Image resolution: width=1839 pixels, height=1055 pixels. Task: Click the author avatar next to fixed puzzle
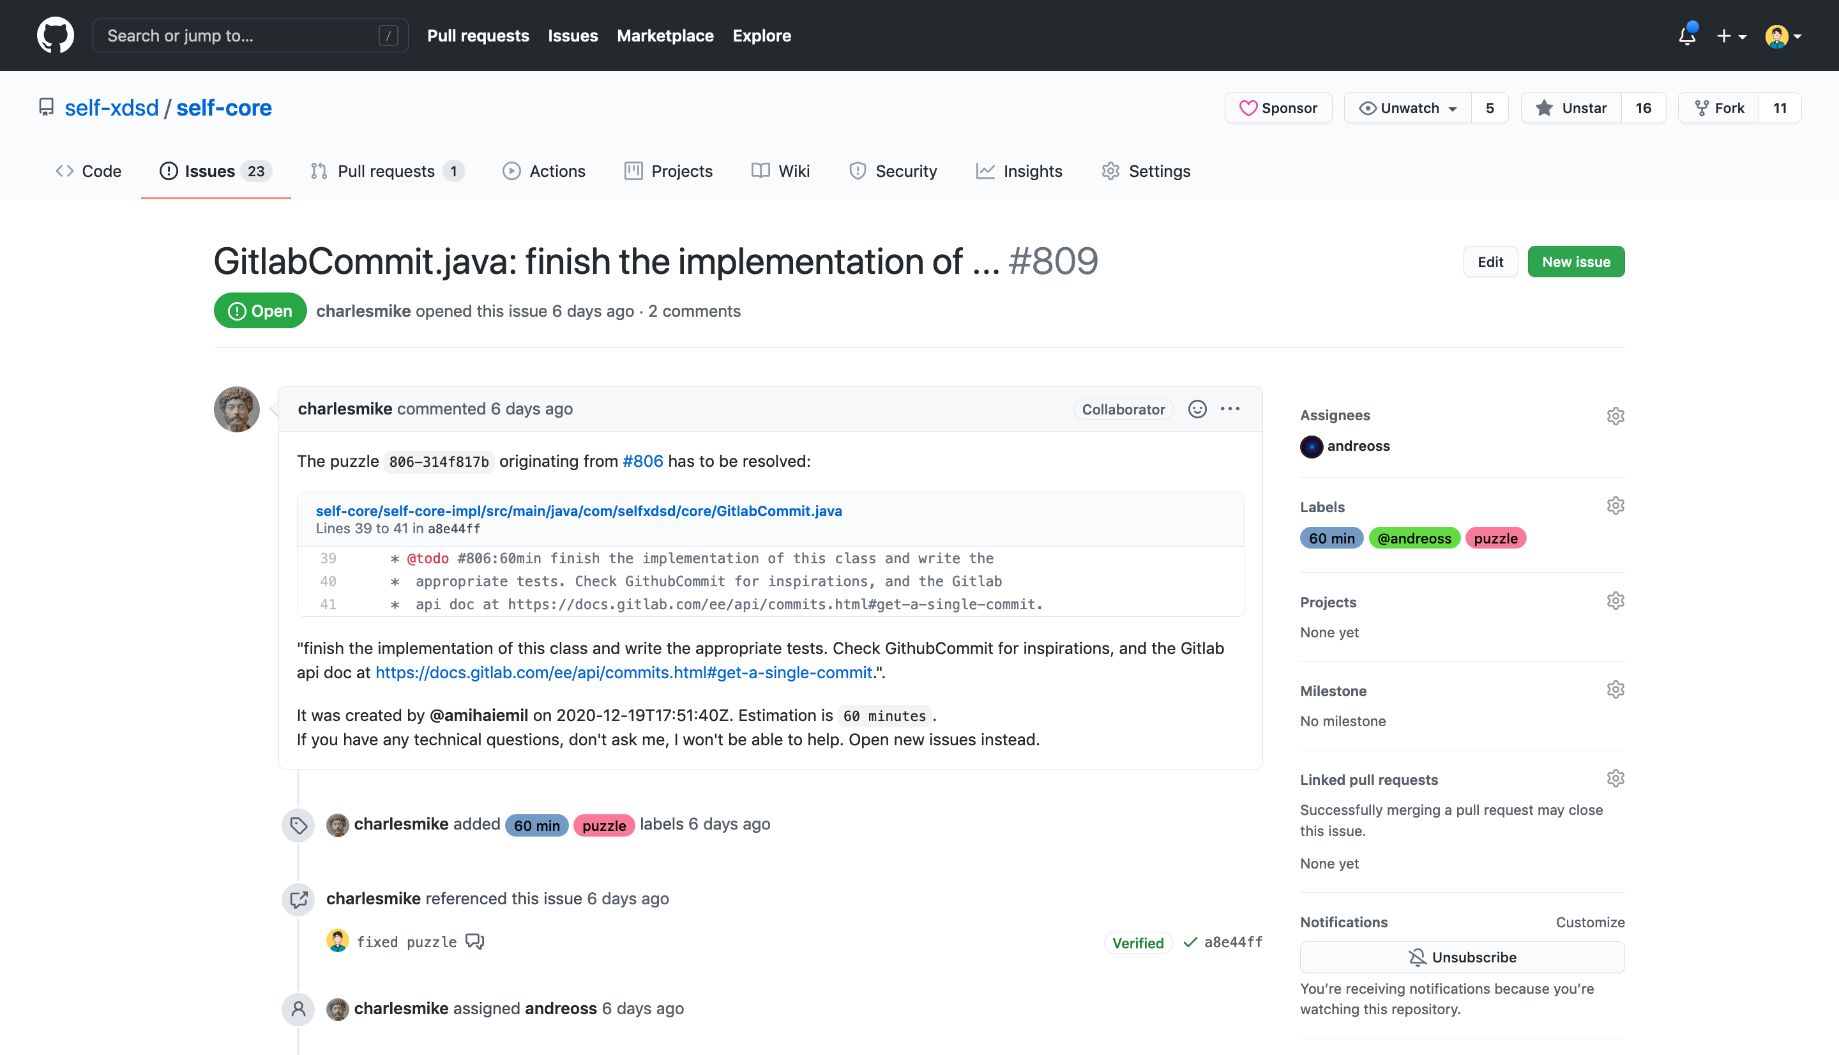tap(338, 941)
